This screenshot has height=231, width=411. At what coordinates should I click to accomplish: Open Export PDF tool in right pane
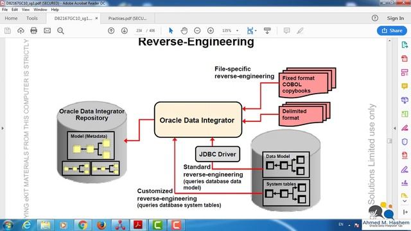(x=405, y=45)
